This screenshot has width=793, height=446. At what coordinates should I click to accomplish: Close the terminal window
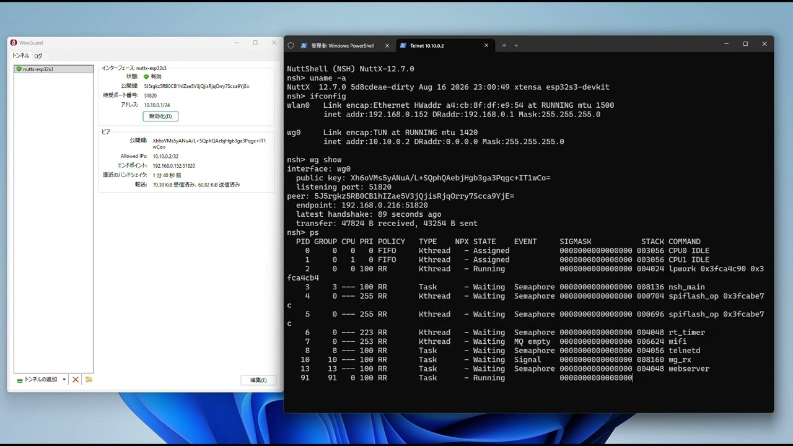tap(765, 44)
